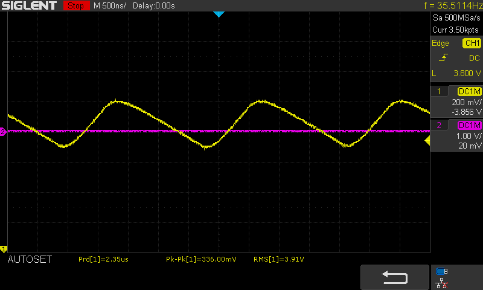Click the AUTOSET label
Screen dimensions: 483x290
30,260
